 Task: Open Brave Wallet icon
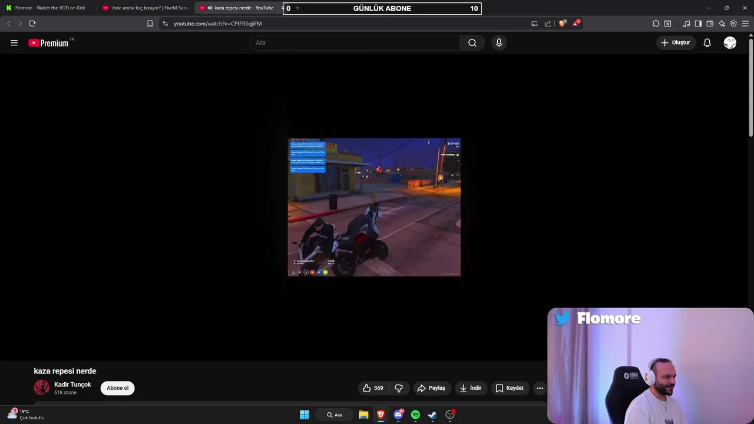tap(710, 24)
